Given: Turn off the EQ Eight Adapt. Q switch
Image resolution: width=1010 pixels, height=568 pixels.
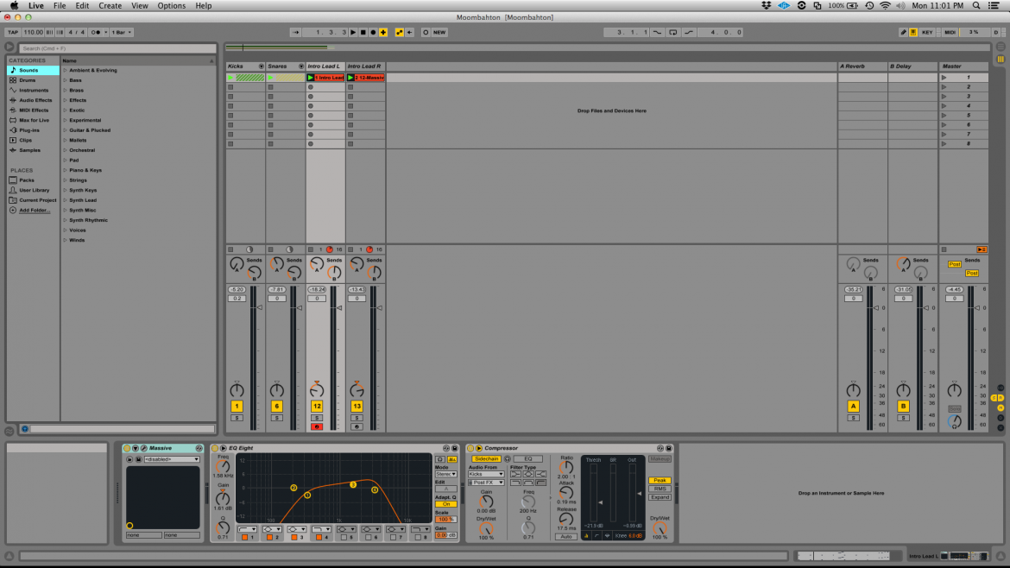Looking at the screenshot, I should [445, 504].
